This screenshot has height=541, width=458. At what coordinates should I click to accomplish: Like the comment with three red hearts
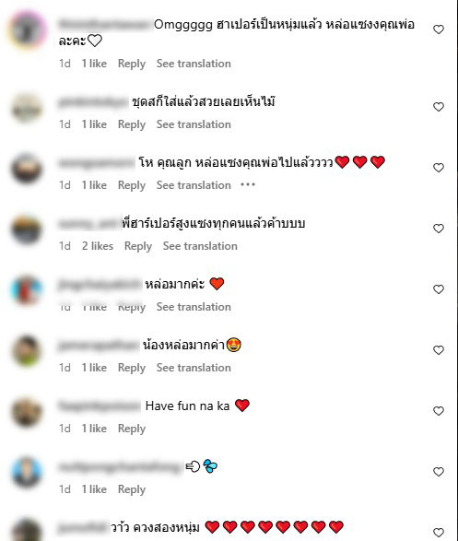tap(439, 168)
